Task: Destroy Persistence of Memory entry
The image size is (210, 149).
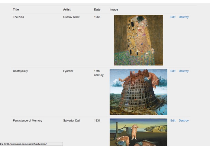Action: click(x=183, y=121)
